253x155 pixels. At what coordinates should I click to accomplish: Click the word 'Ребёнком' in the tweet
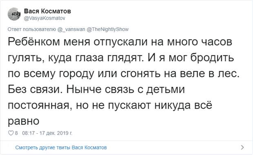34,42
